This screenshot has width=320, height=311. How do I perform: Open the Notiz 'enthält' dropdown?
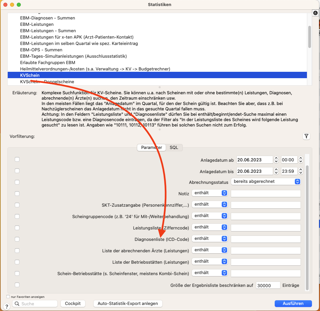click(x=210, y=193)
